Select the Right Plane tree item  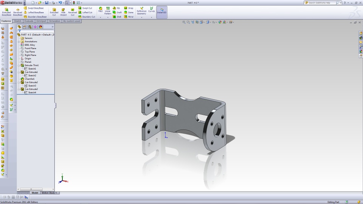pyautogui.click(x=28, y=55)
